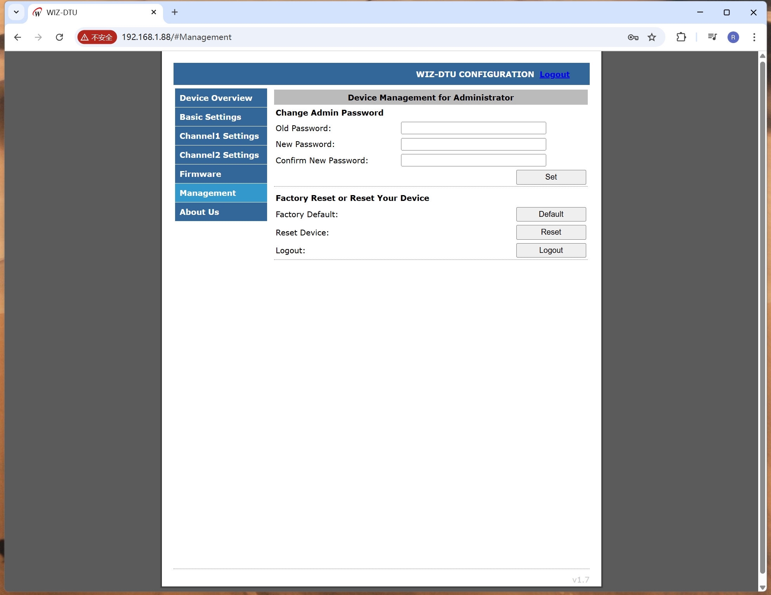Screen dimensions: 771x595
Task: Open Chrome three-dot menu
Action: click(754, 37)
